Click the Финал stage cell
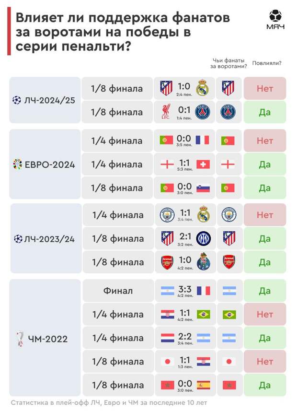 pyautogui.click(x=118, y=291)
